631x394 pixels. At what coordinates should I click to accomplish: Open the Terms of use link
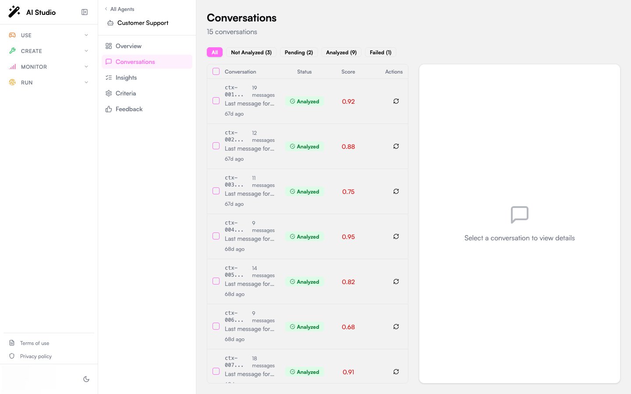click(x=35, y=343)
